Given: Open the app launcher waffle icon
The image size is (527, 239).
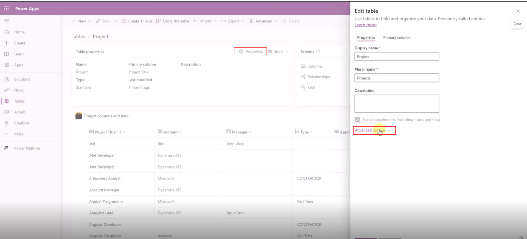Looking at the screenshot, I should (x=6, y=8).
